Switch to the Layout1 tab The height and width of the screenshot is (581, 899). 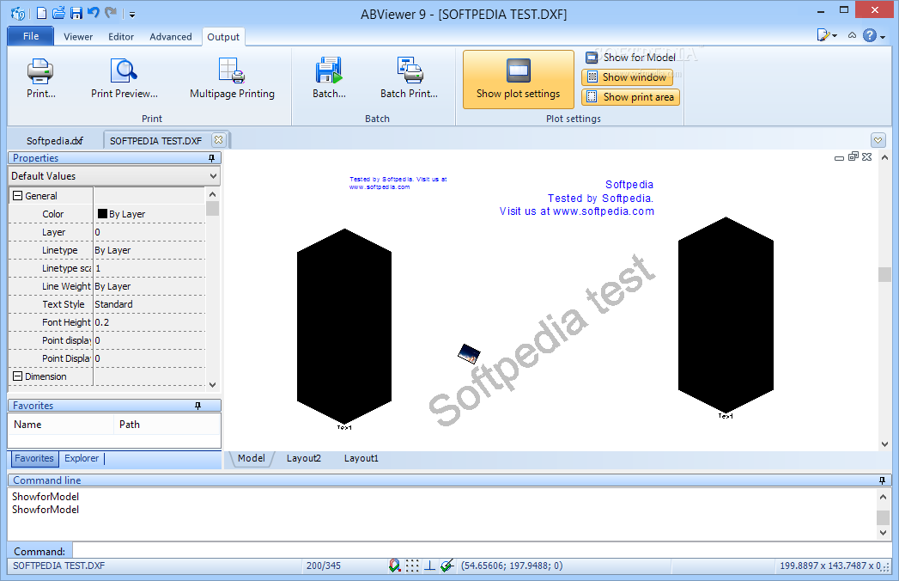coord(361,458)
